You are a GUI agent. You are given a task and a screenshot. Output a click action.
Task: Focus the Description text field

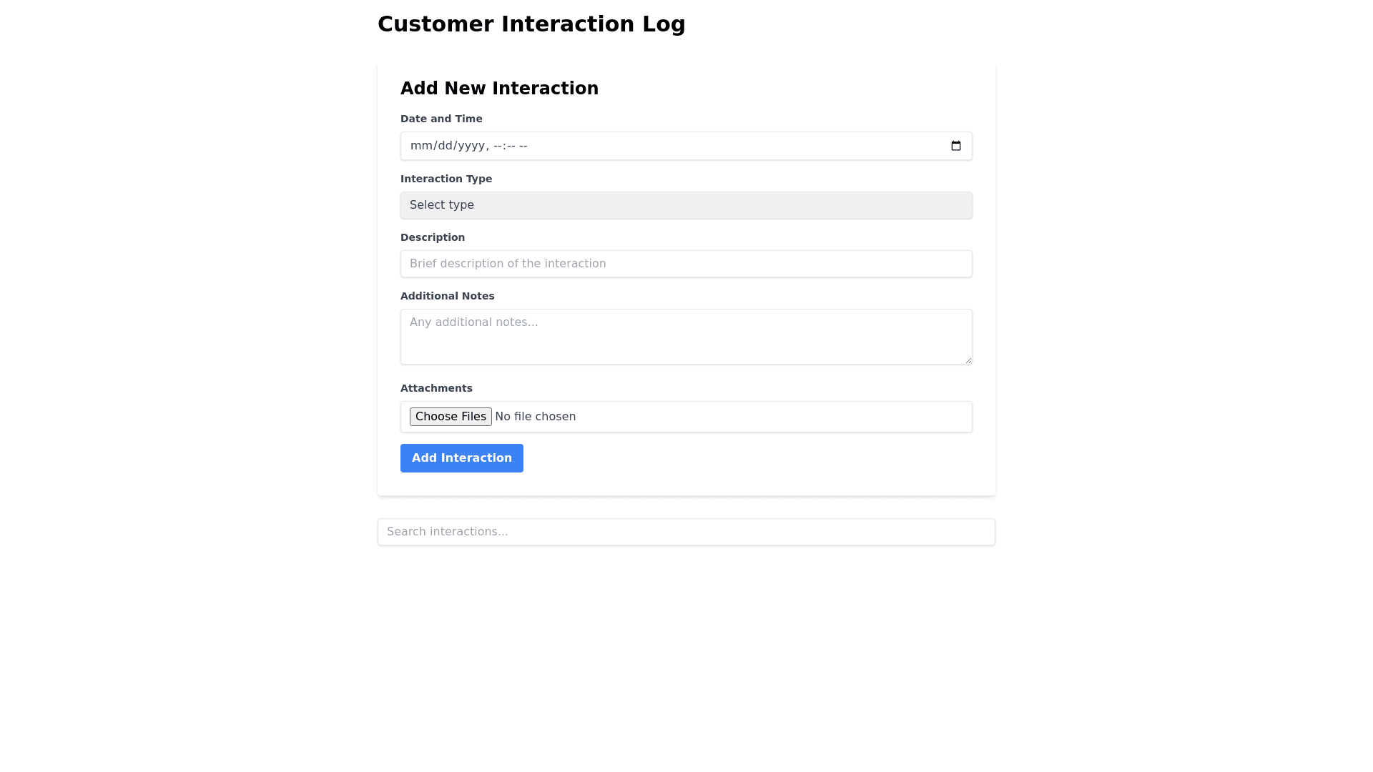click(x=686, y=264)
